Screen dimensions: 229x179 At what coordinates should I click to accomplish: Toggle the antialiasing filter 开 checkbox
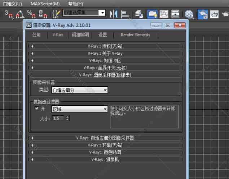[x=36, y=109]
